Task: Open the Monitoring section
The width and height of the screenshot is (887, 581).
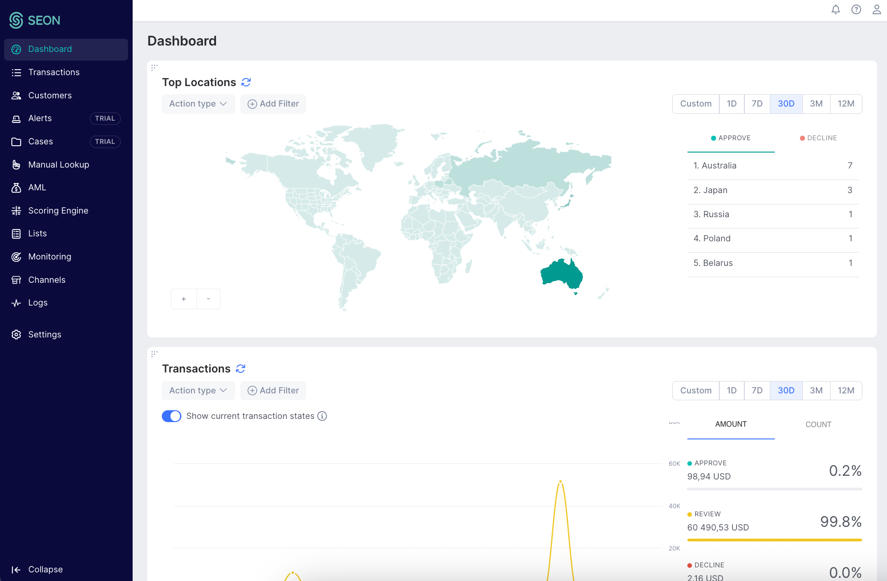Action: 49,256
